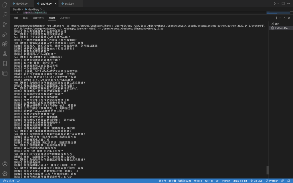Expand the Run Python File dropdown arrow
Viewport: 293px width, 183px height.
coord(278,3)
